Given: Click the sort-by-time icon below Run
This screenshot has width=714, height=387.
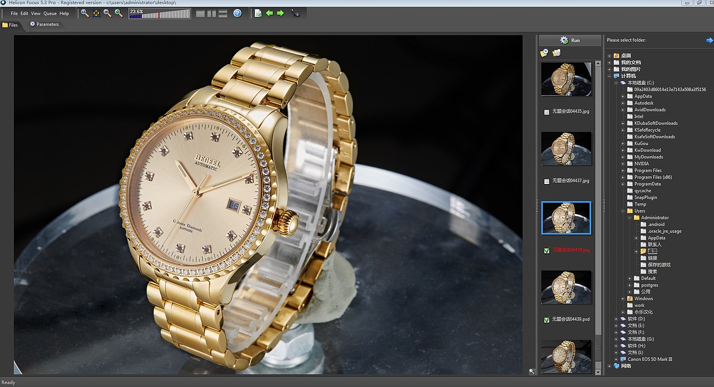Looking at the screenshot, I should pyautogui.click(x=544, y=53).
